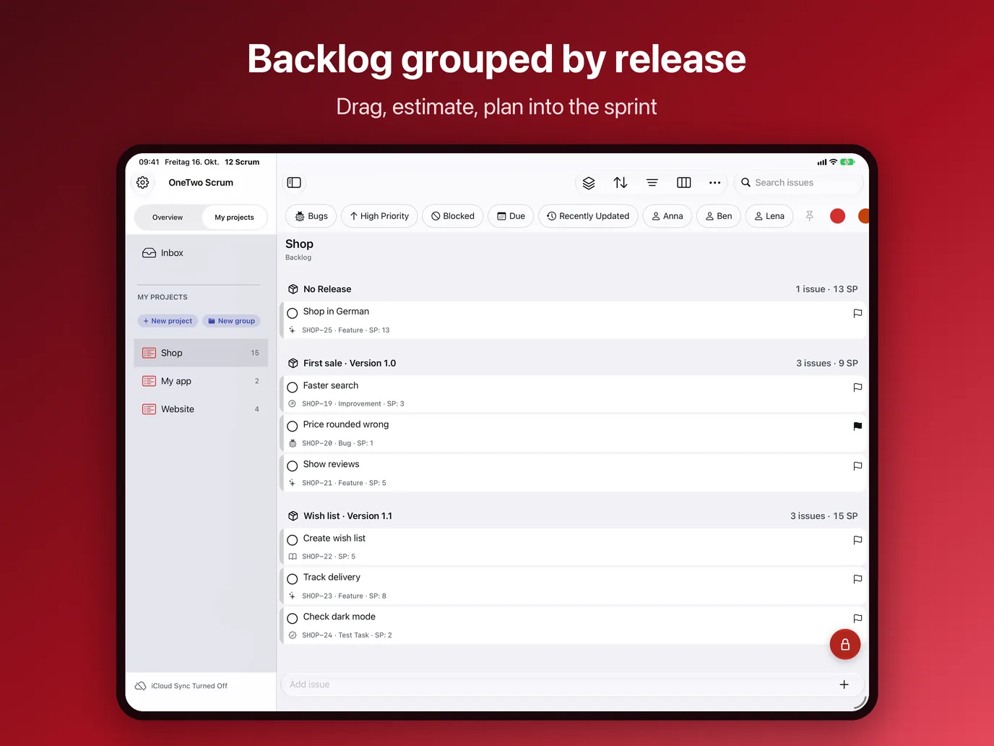994x746 pixels.
Task: Enable the High Priority filter chip
Action: 379,216
